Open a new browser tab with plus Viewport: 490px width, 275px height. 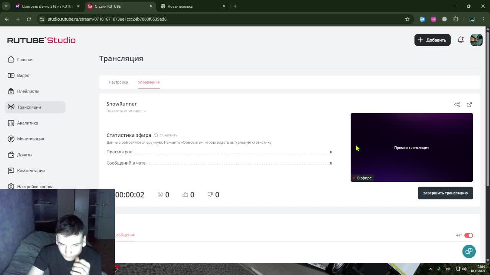(x=235, y=6)
